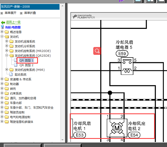
Task: Expand the 发动机控制系统 (MR20DE) node
Action: [x=7, y=50]
